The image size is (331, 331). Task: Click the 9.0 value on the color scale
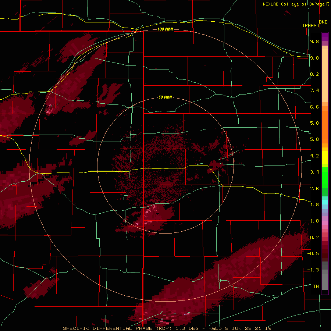(x=314, y=58)
